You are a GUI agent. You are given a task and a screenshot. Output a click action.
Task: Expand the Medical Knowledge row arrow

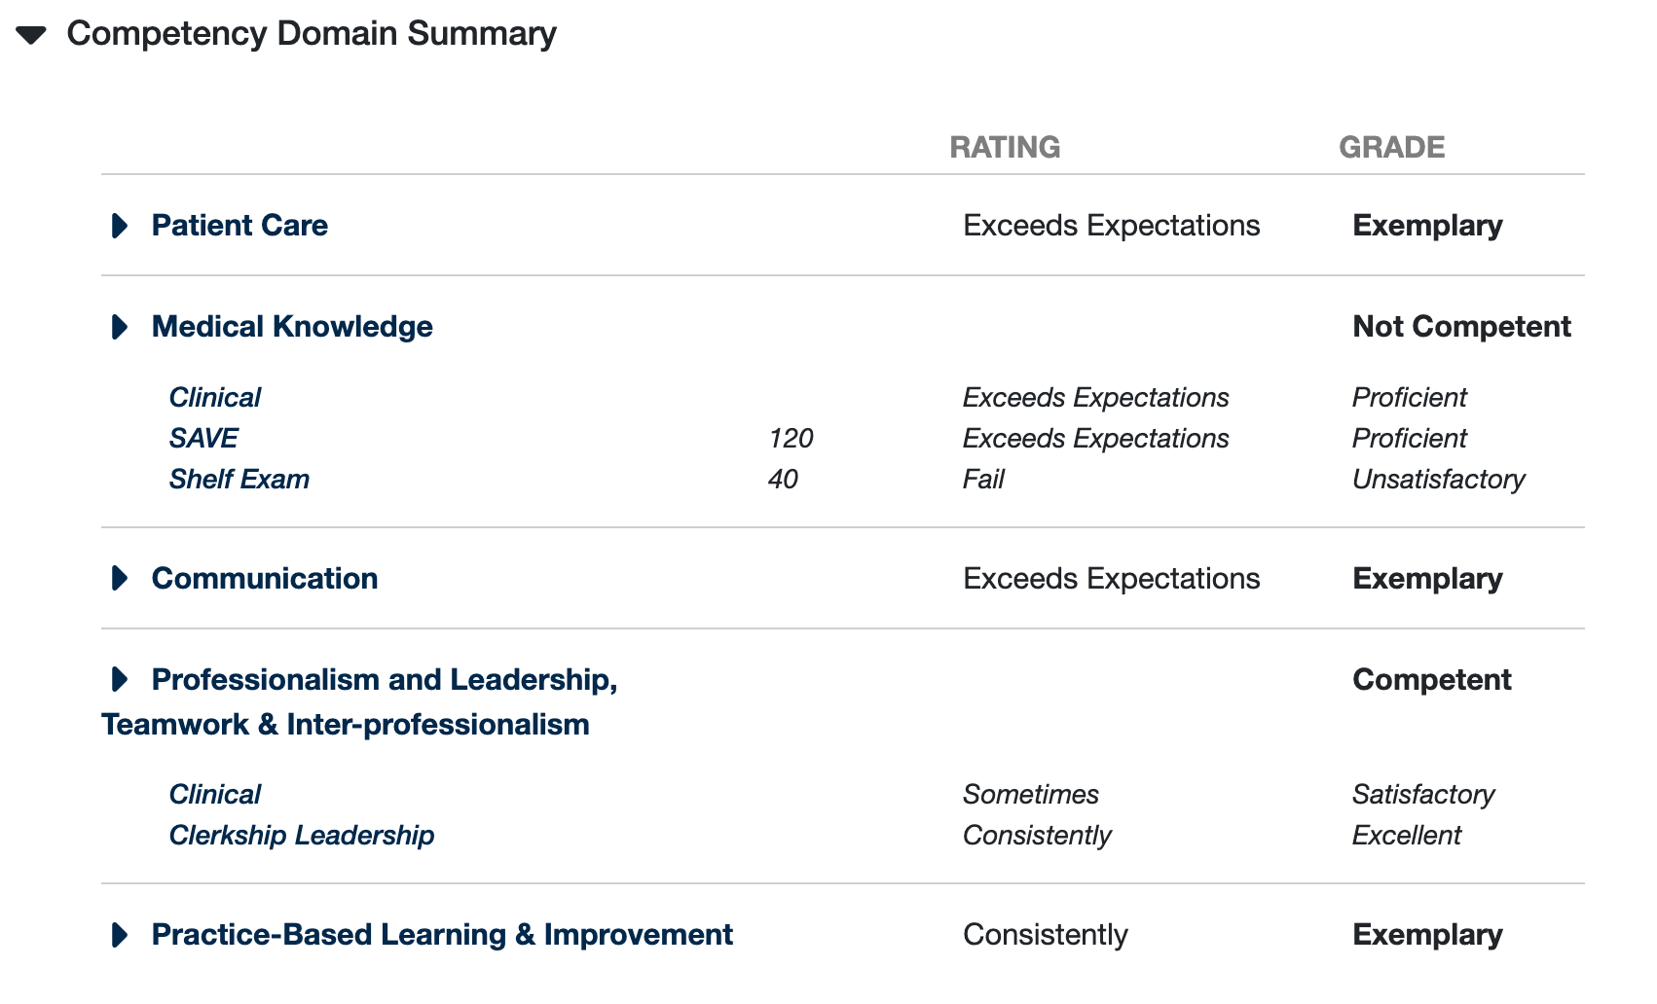coord(120,327)
